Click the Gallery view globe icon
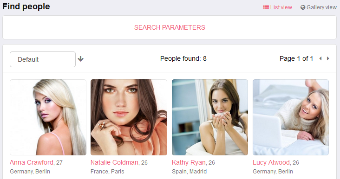The height and width of the screenshot is (179, 340). coord(303,7)
